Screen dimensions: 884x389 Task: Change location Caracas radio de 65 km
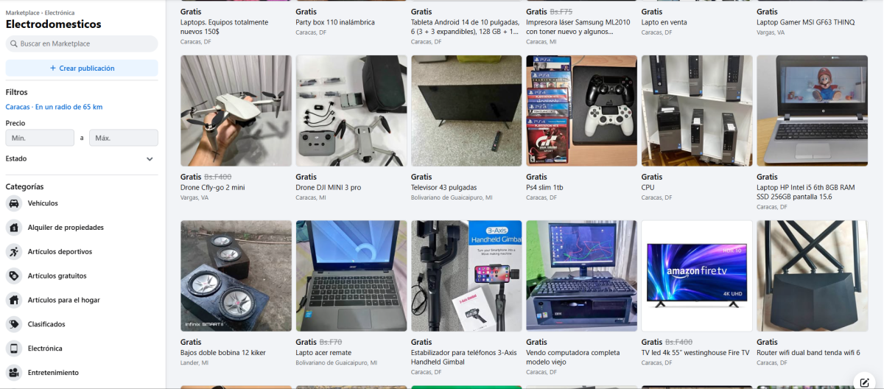click(54, 107)
